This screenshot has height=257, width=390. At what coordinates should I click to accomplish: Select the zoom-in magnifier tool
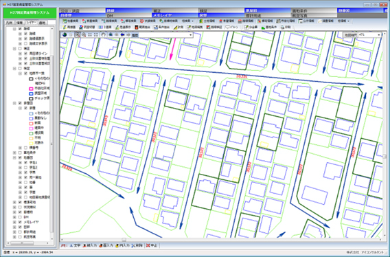click(x=78, y=35)
